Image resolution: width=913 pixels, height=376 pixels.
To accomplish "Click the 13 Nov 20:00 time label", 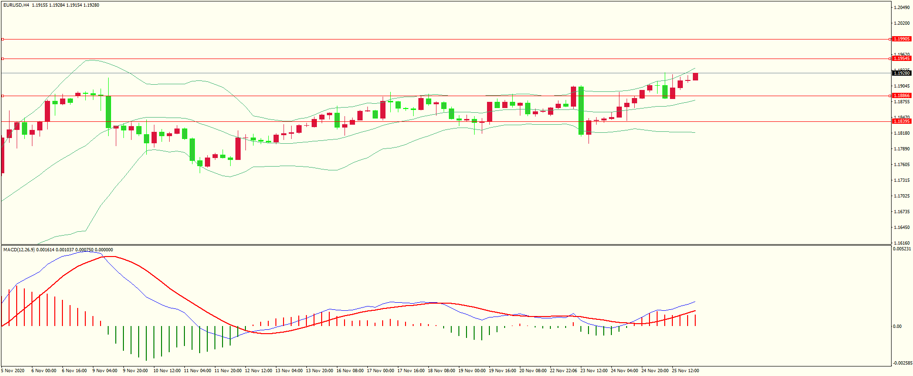I will tap(319, 371).
